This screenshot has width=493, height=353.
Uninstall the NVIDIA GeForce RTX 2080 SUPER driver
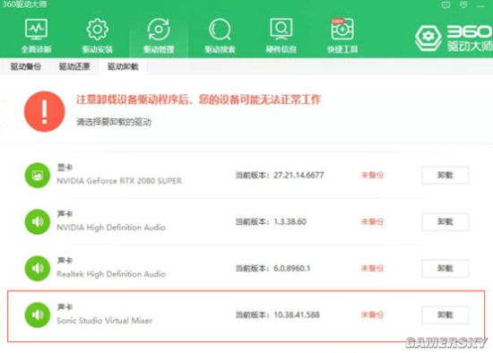pos(445,175)
